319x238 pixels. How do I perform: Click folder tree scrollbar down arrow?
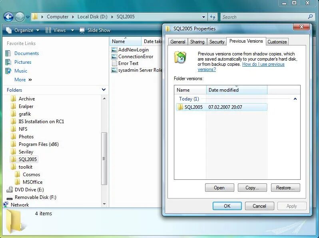pyautogui.click(x=104, y=204)
